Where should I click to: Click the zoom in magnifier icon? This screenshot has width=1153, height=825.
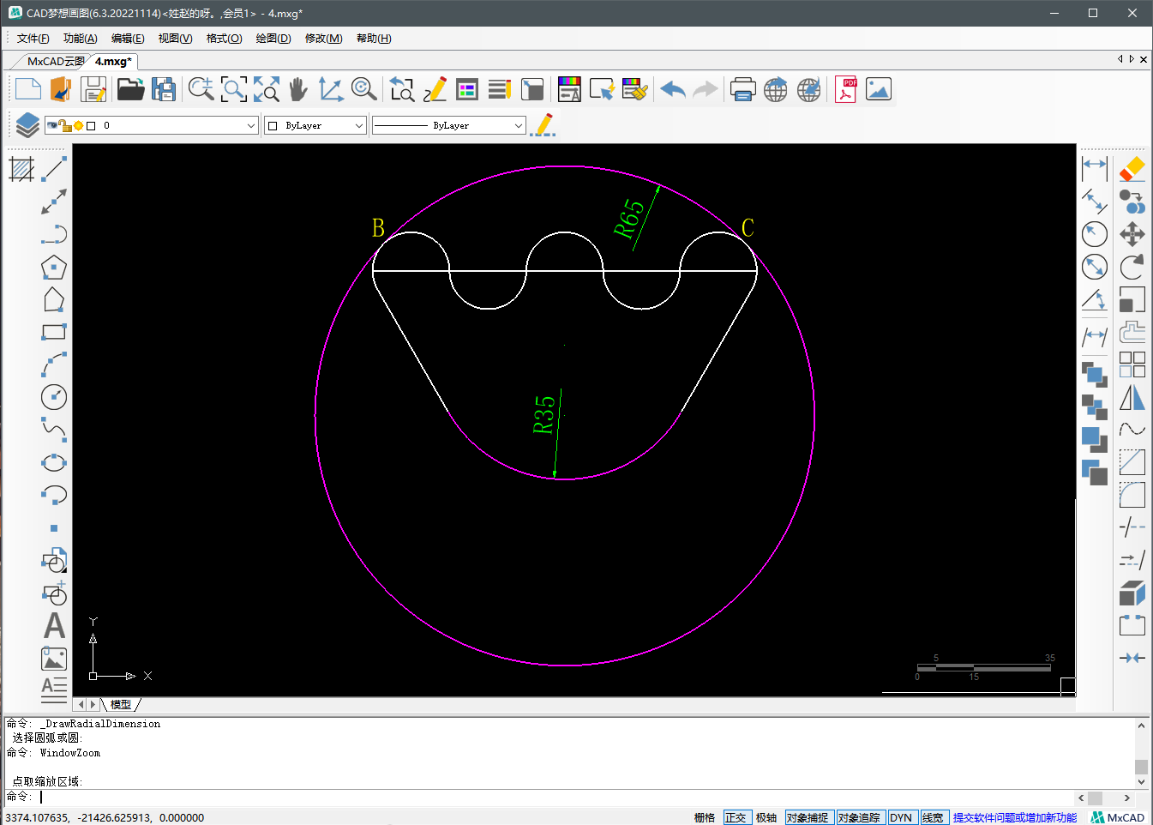click(x=201, y=89)
